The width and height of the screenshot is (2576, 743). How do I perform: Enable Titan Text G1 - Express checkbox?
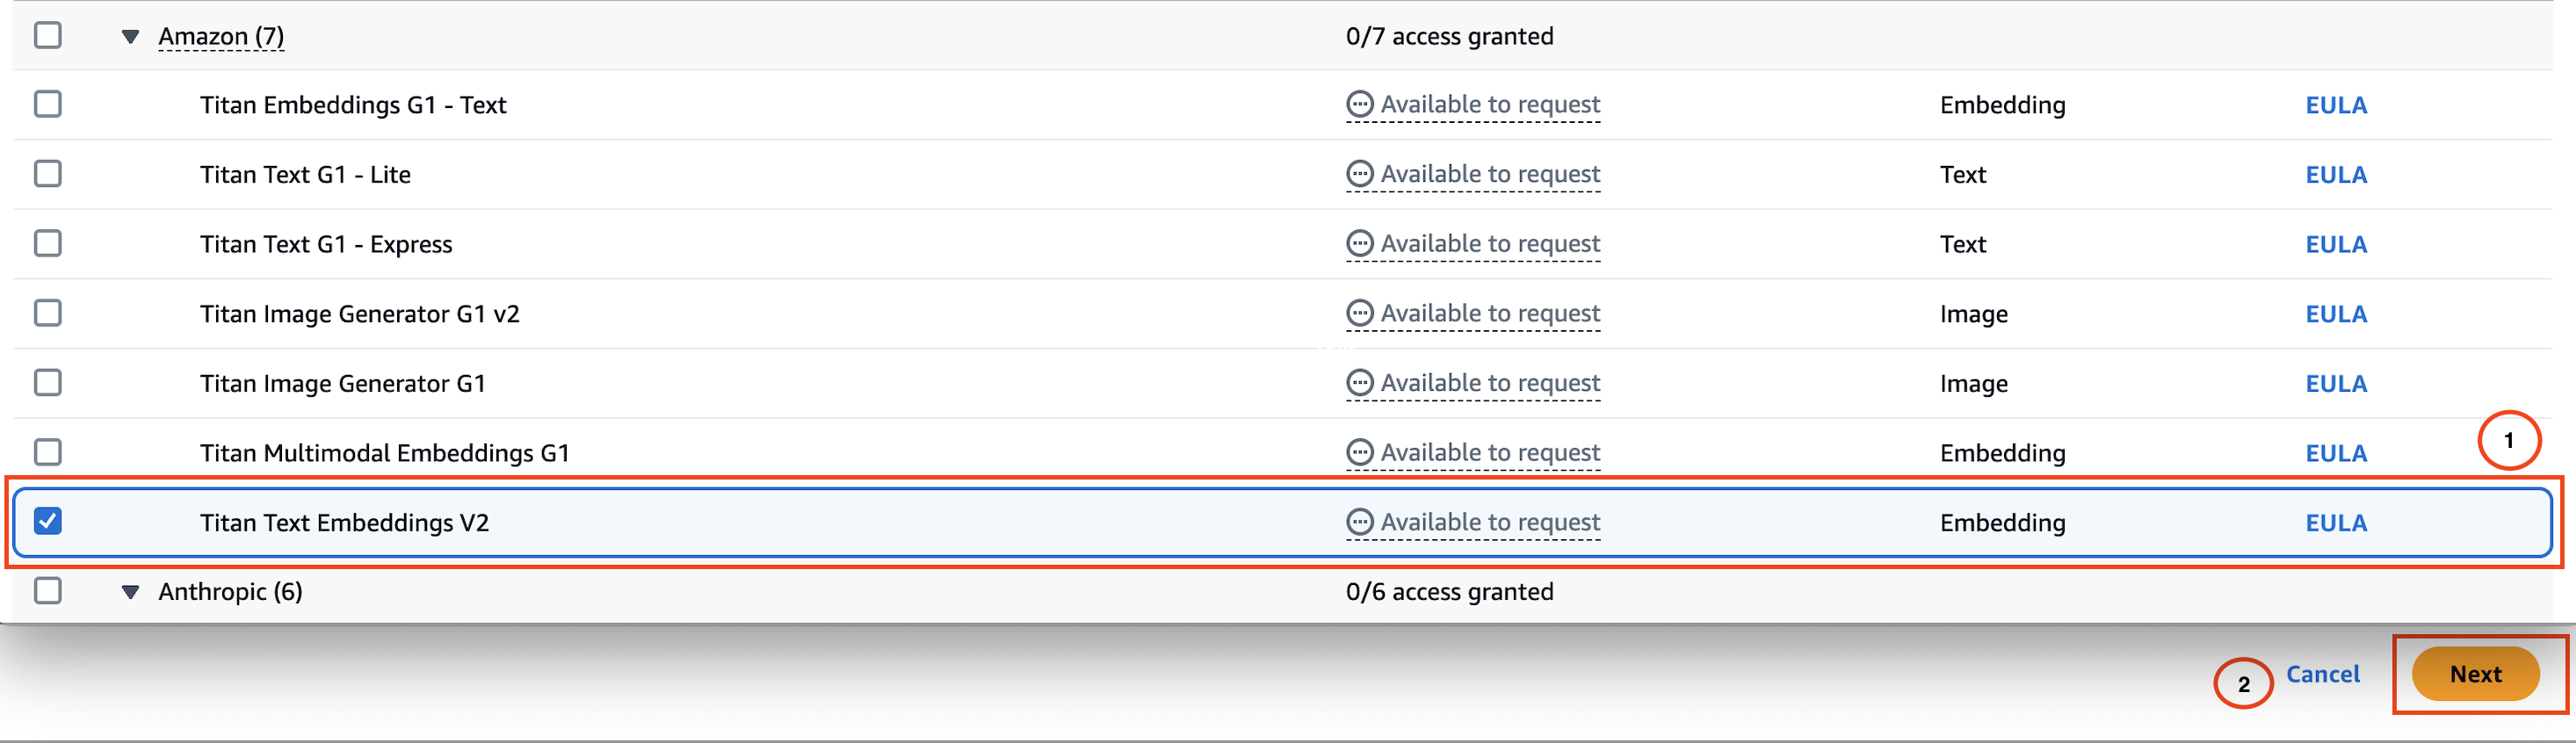(x=48, y=244)
